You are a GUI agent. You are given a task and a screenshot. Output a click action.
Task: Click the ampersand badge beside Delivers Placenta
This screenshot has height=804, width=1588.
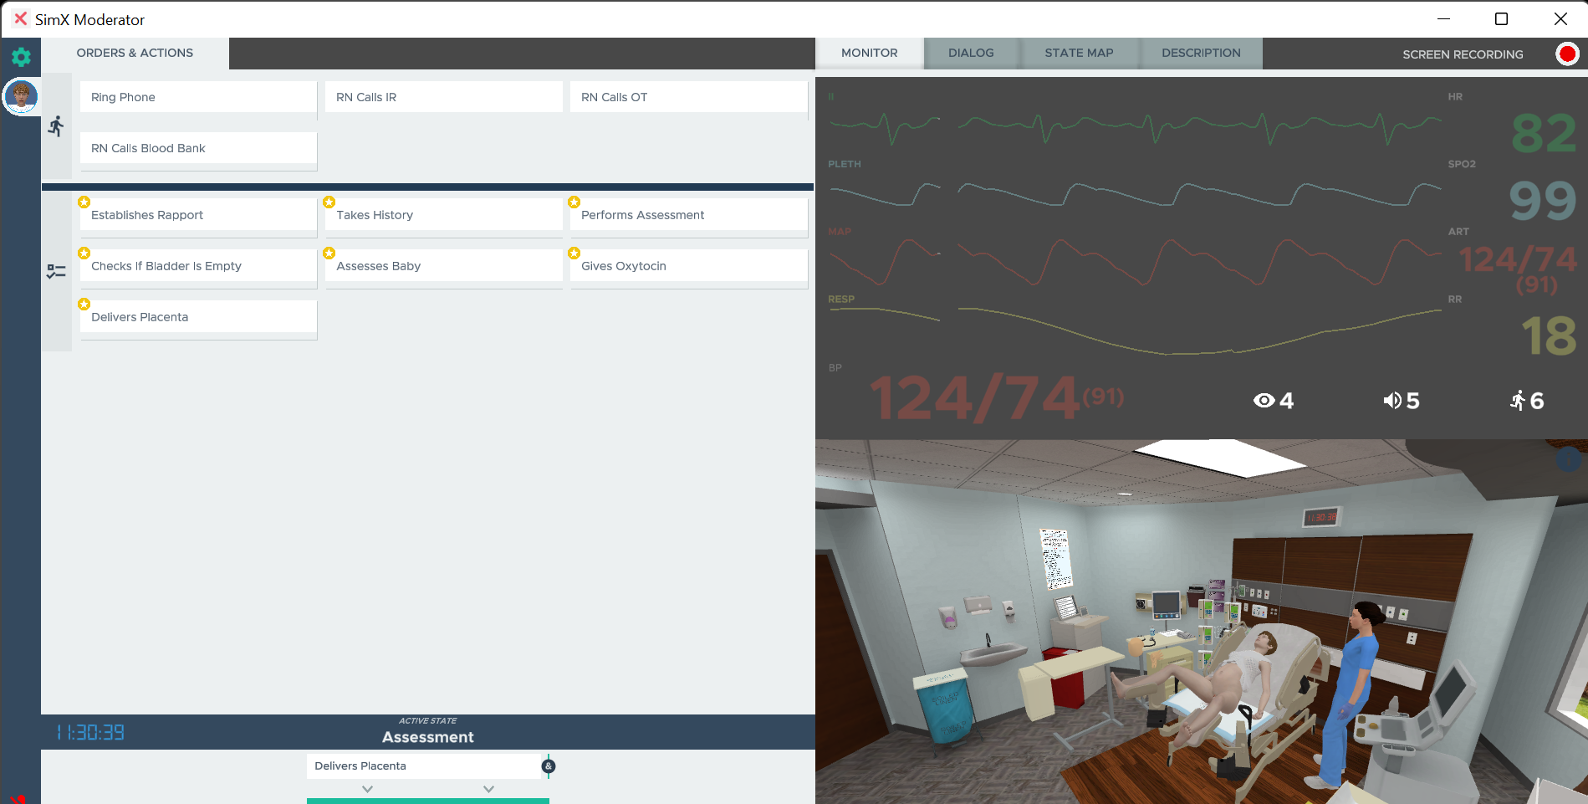(x=549, y=766)
